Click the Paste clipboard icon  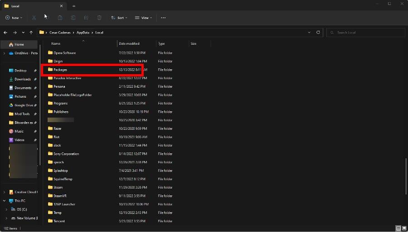[60, 18]
